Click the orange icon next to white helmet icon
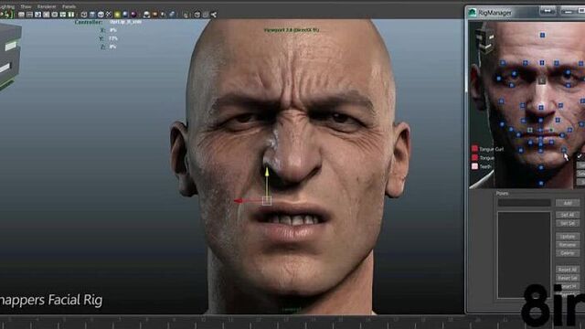 click(x=154, y=15)
